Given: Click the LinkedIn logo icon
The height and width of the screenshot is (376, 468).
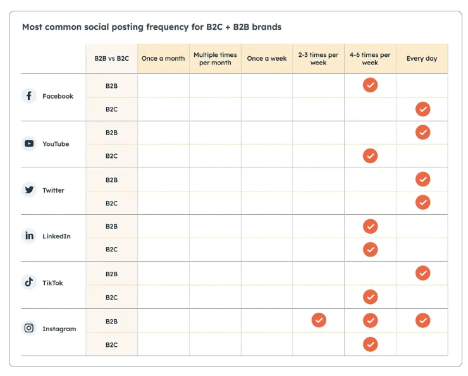Looking at the screenshot, I should coord(29,236).
